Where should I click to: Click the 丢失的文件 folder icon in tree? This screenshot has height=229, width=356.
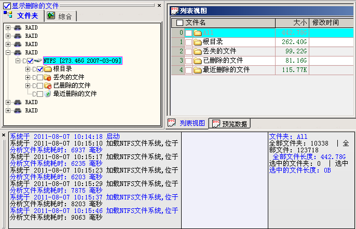point(47,77)
